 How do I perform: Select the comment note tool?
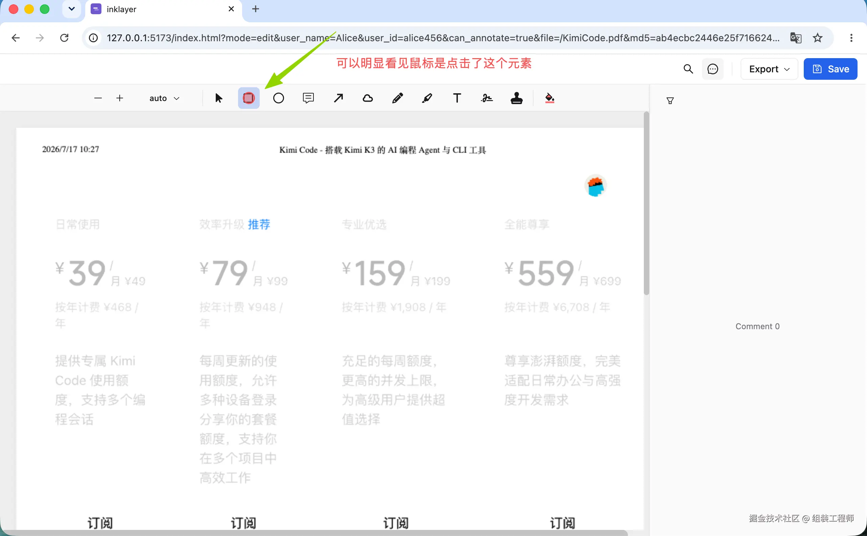[x=308, y=98]
